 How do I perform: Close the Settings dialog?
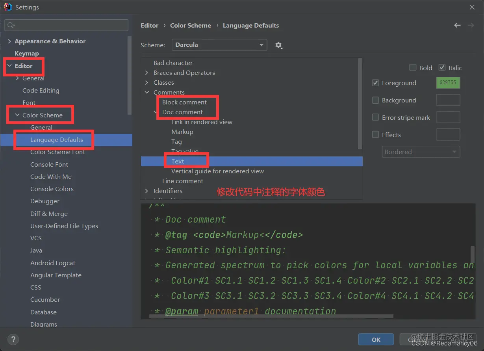tap(472, 7)
